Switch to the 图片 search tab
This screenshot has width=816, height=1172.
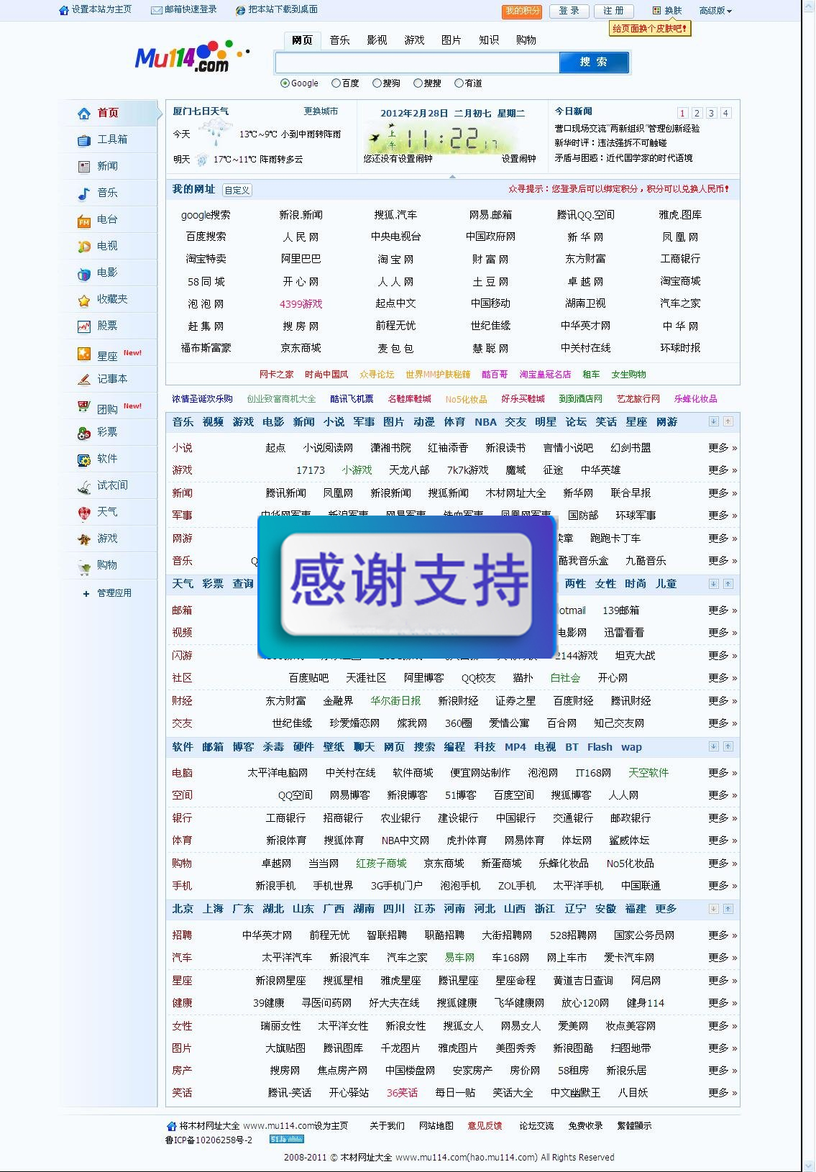451,40
